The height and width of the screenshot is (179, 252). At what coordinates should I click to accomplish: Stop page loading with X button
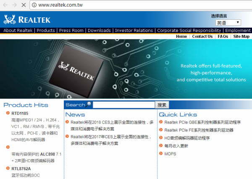coord(24,5)
